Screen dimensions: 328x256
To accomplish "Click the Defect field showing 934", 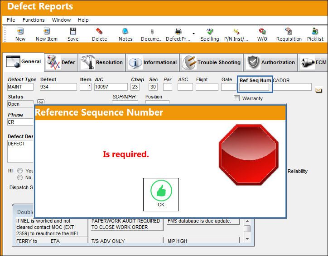I will pyautogui.click(x=58, y=87).
